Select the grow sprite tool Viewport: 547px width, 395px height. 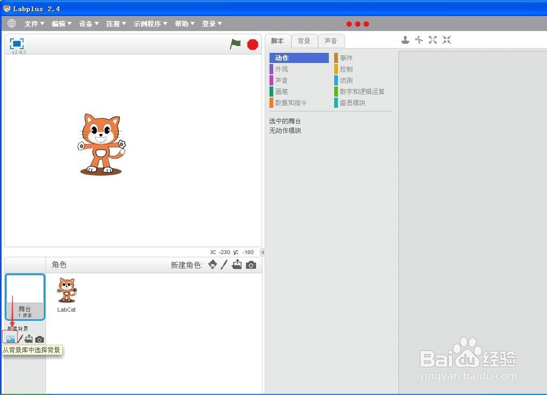coord(433,40)
